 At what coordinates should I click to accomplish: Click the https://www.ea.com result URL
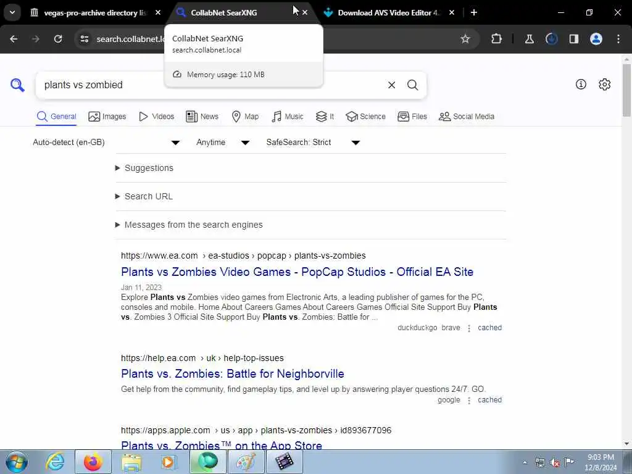click(243, 256)
